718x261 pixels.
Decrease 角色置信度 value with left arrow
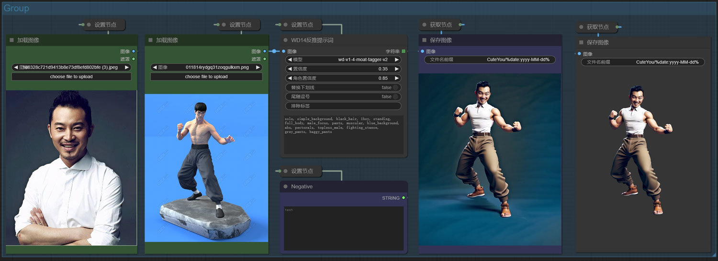point(290,78)
